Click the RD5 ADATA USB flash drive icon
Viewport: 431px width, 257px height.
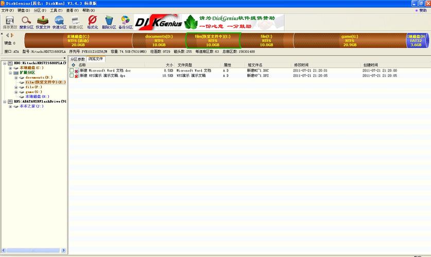pyautogui.click(x=10, y=101)
